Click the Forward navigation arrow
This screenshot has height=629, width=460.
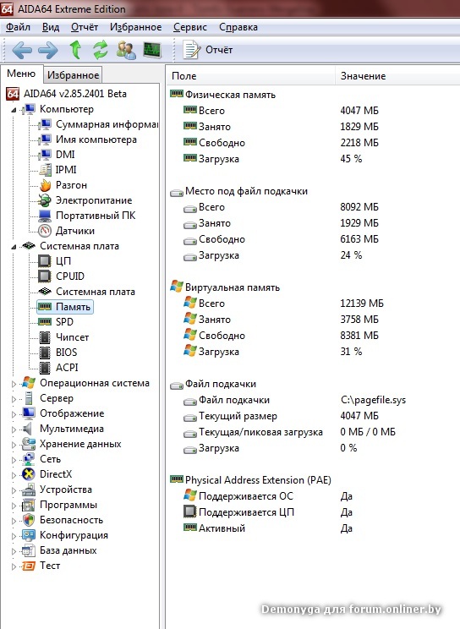[47, 50]
